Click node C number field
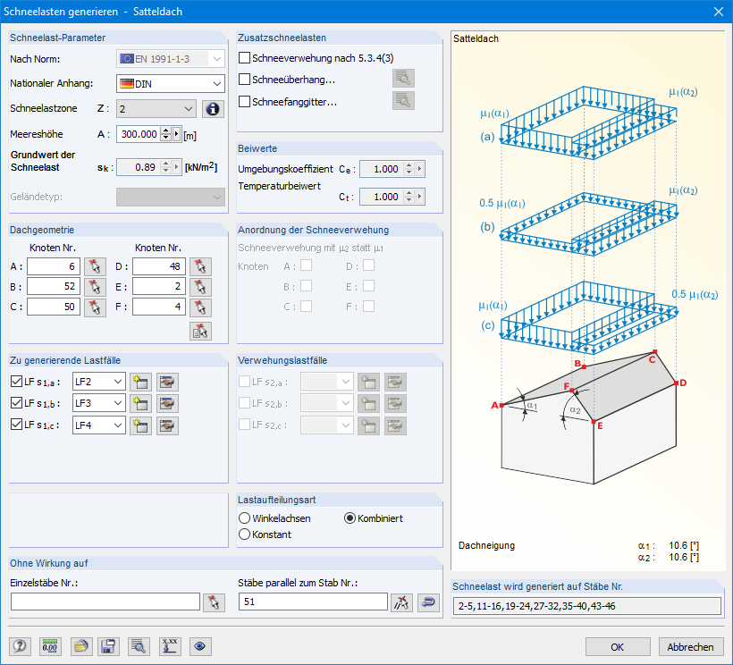 54,307
